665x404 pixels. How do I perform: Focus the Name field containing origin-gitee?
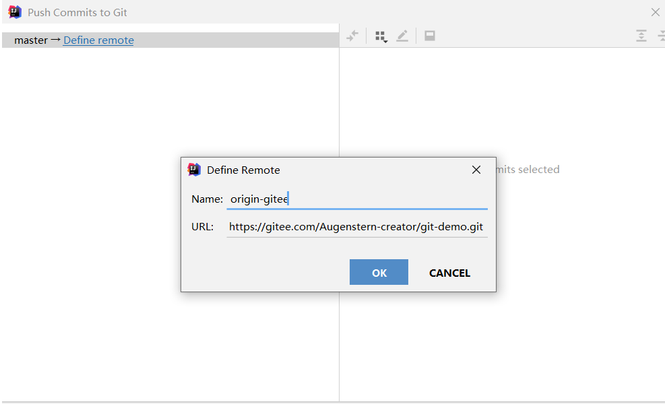[x=357, y=199]
